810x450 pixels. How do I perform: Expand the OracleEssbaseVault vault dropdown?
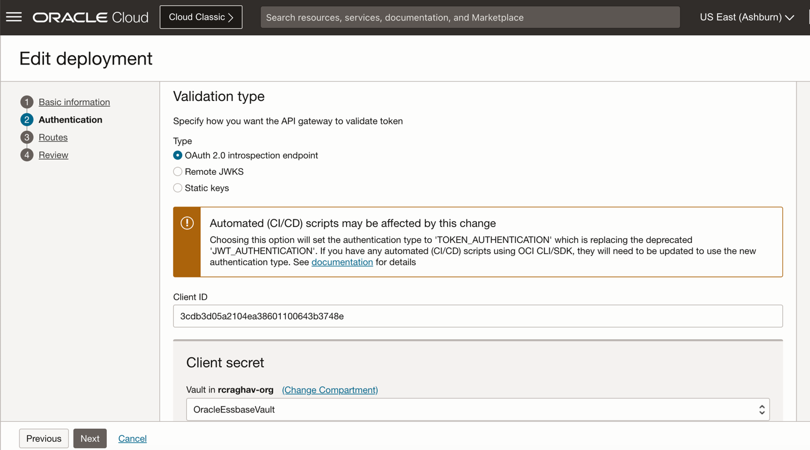pyautogui.click(x=478, y=410)
